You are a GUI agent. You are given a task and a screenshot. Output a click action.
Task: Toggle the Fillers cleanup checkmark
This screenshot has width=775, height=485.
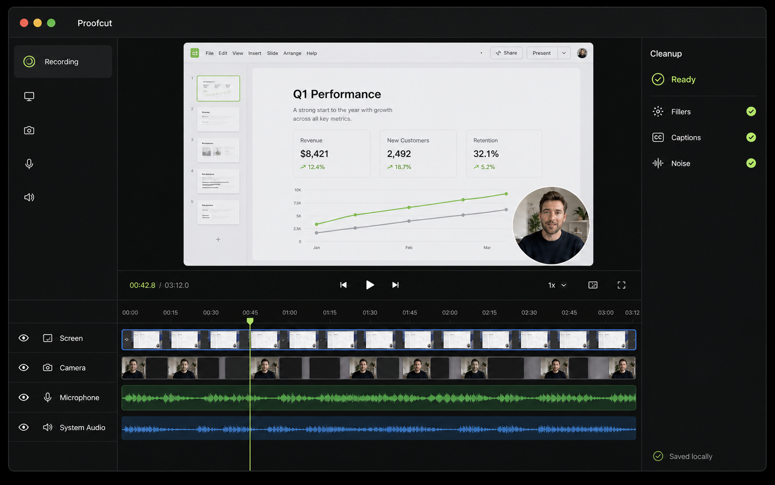(751, 111)
